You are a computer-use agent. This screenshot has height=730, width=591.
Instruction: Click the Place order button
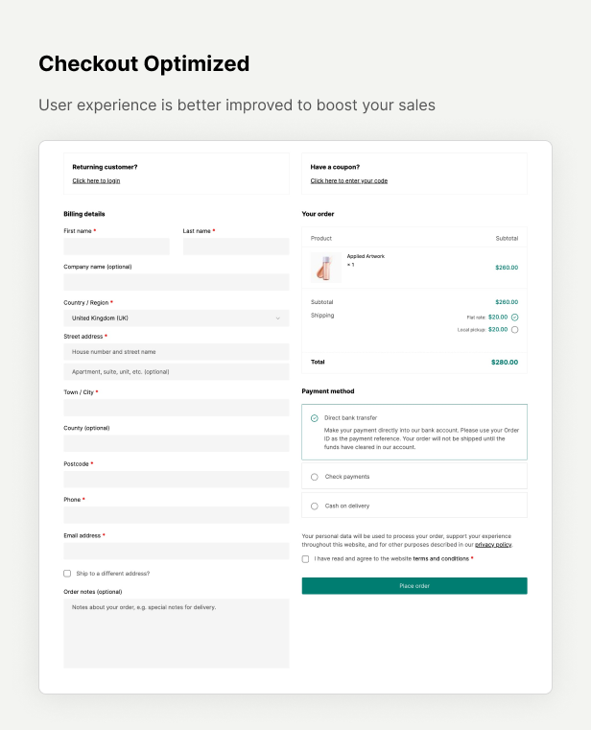click(414, 586)
